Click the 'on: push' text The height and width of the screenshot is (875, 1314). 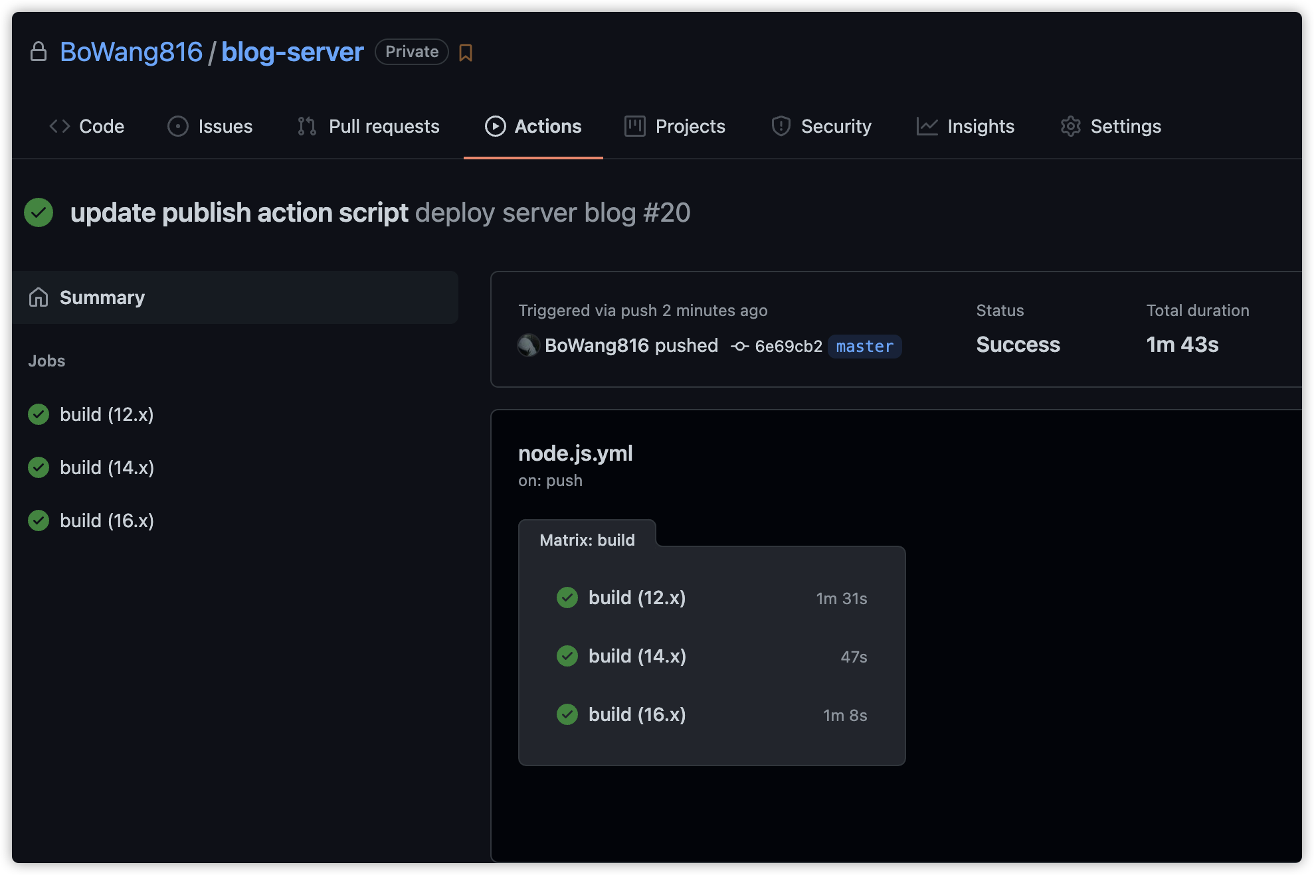click(550, 480)
